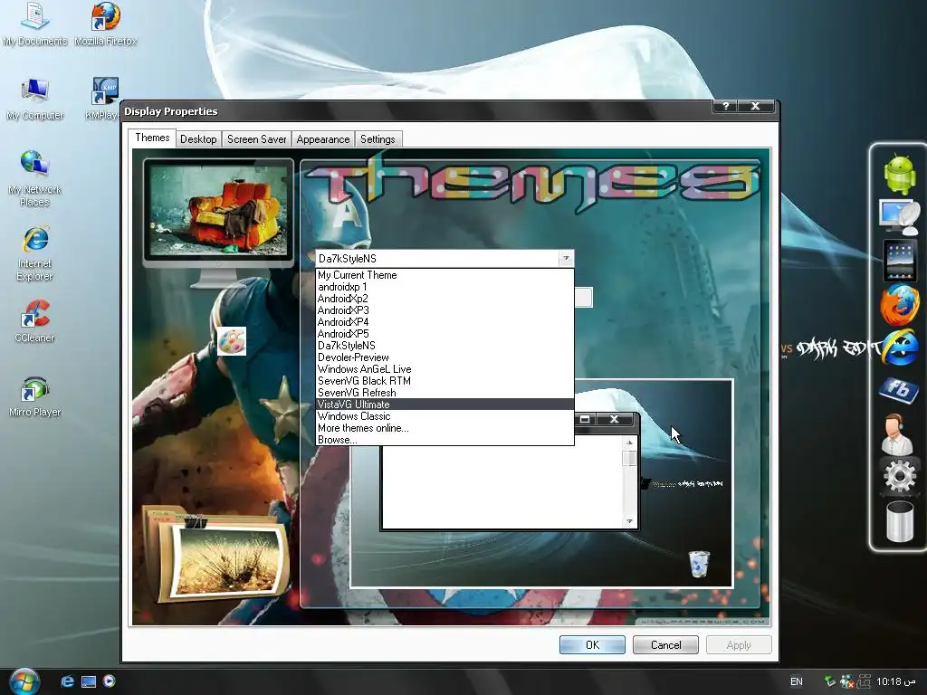This screenshot has width=927, height=695.
Task: Open the Settings tab
Action: (x=377, y=139)
